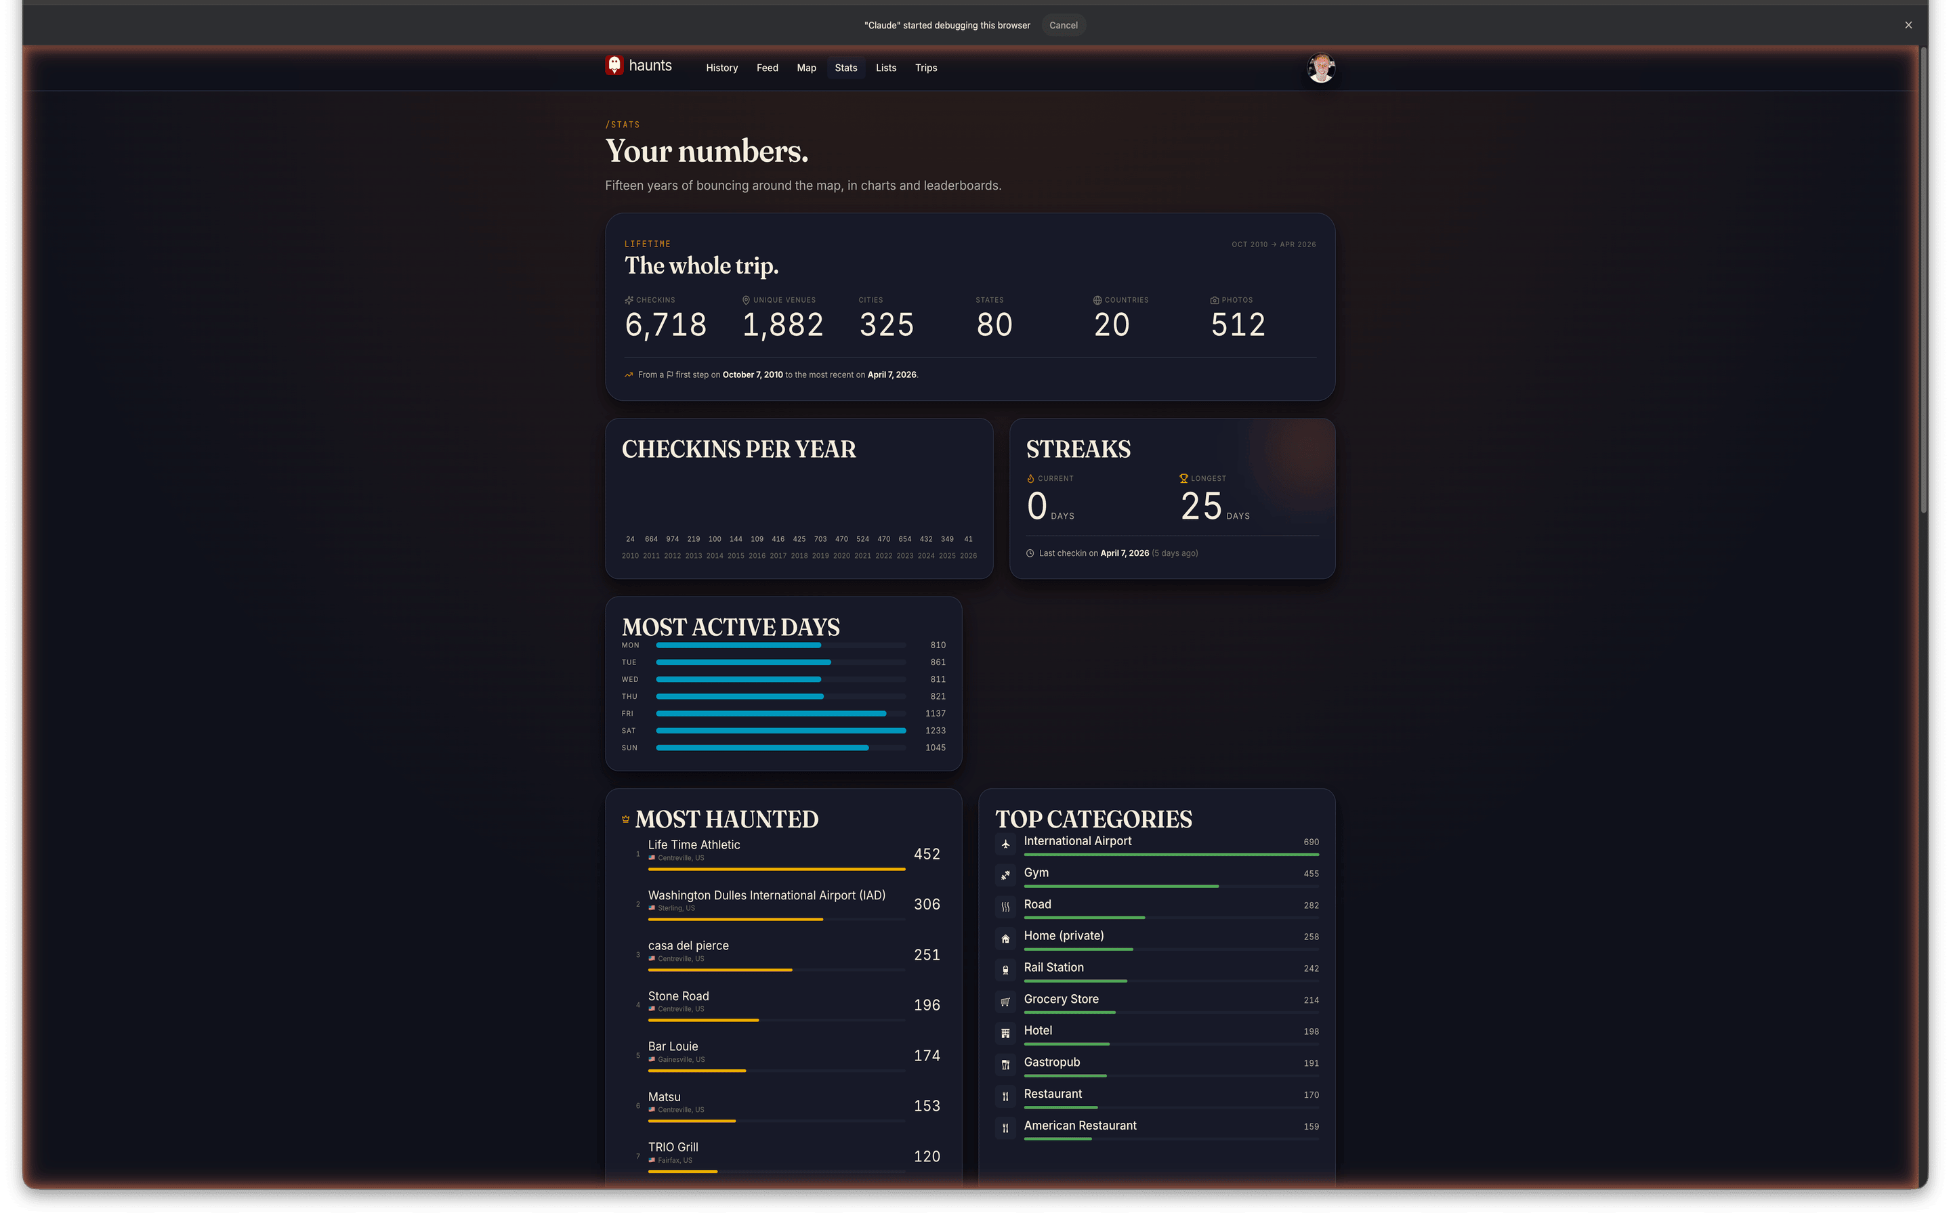Click the crown icon next to Most Haunted heading
The width and height of the screenshot is (1951, 1219).
(x=627, y=818)
